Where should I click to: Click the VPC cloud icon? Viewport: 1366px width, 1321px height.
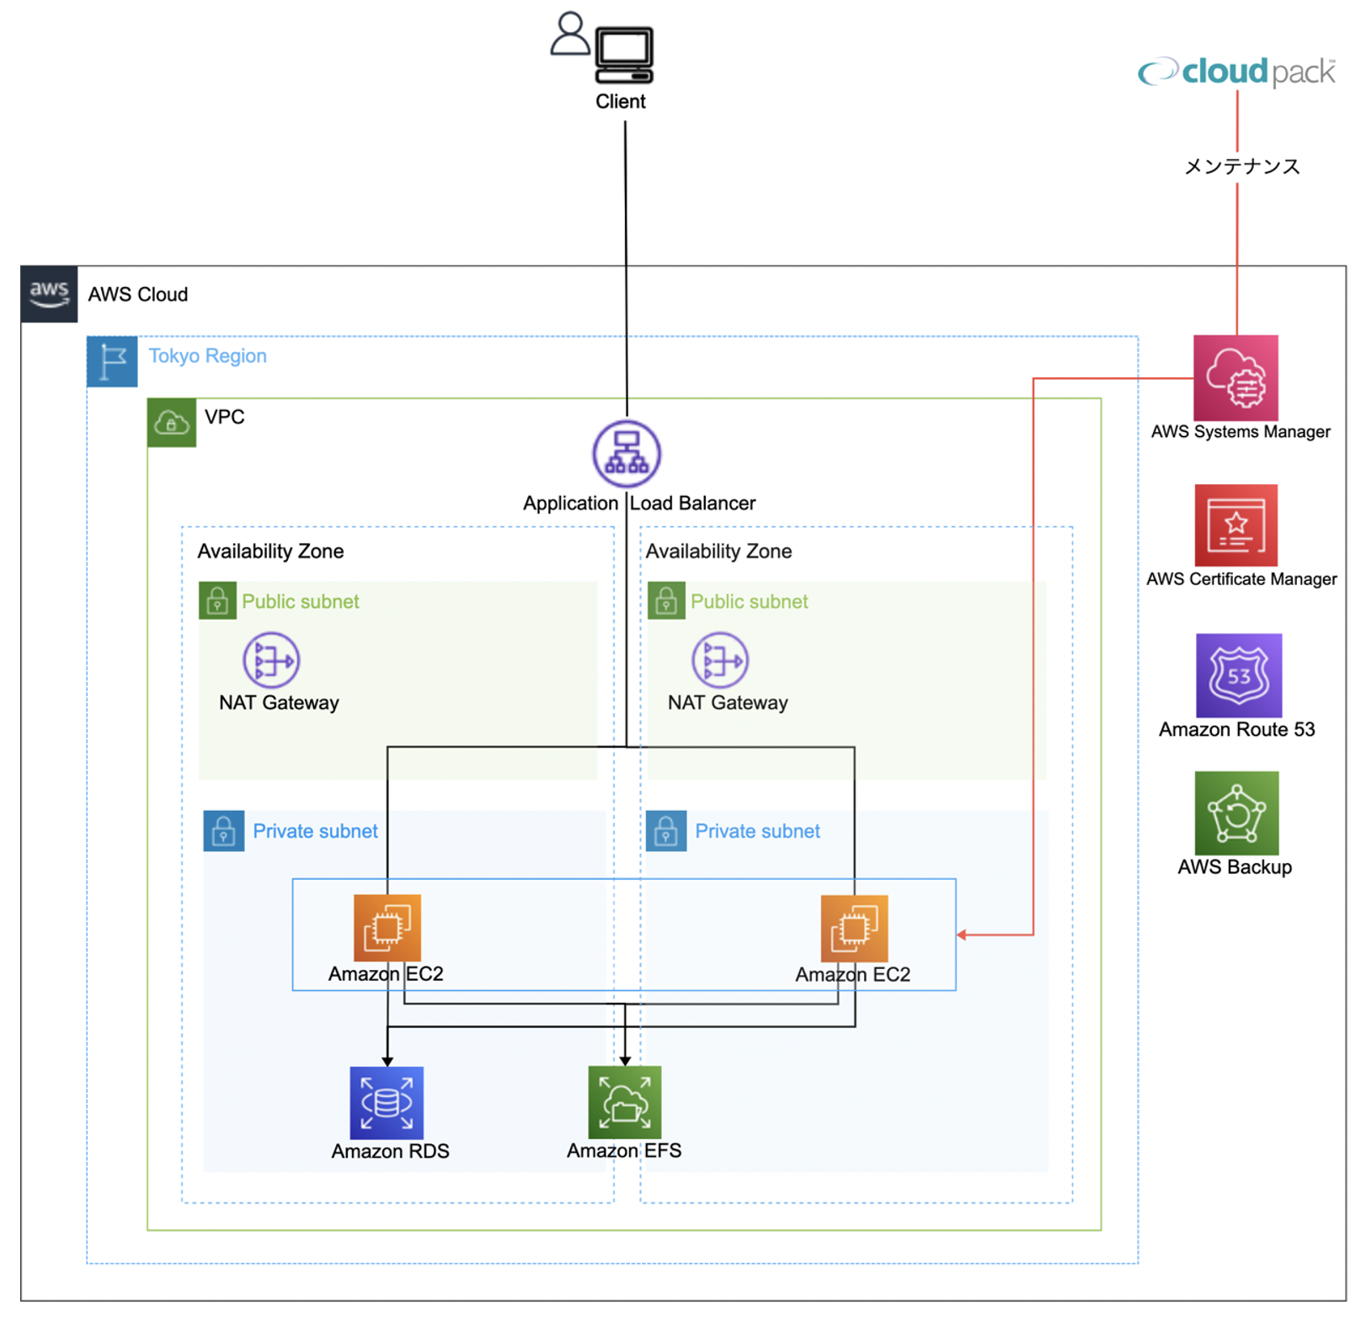[172, 423]
